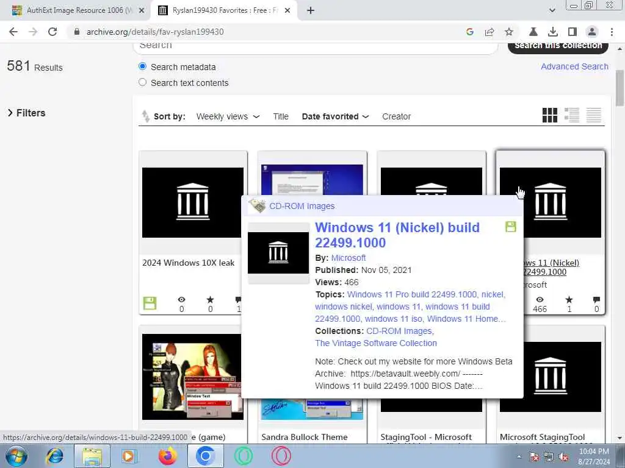This screenshot has height=468, width=625.
Task: Open popup Windows 11 Nickel thumbnail
Action: [x=278, y=253]
